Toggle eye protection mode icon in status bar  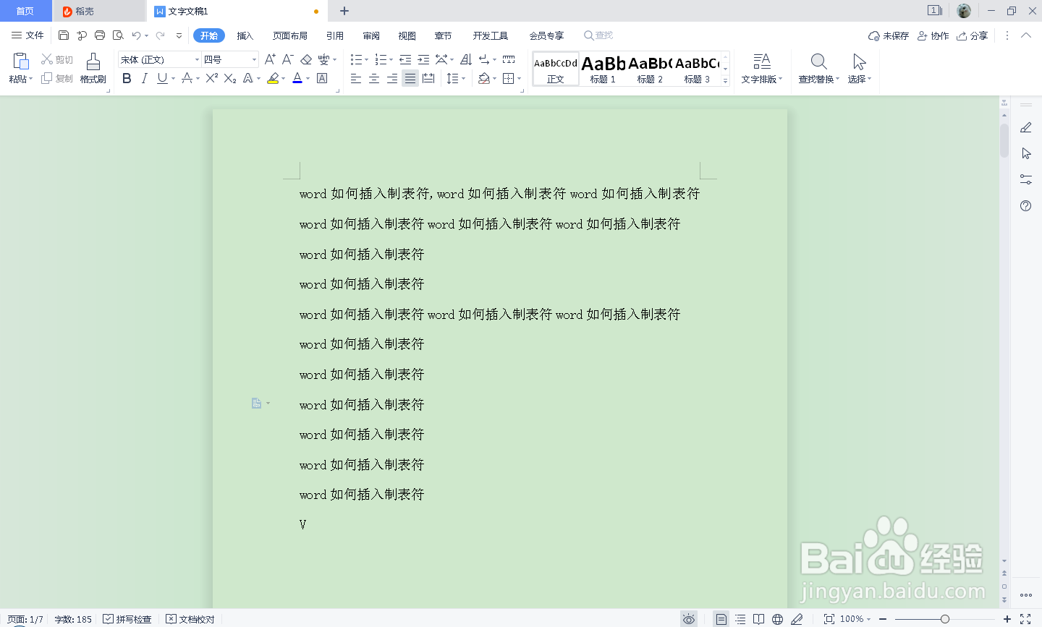click(x=689, y=619)
